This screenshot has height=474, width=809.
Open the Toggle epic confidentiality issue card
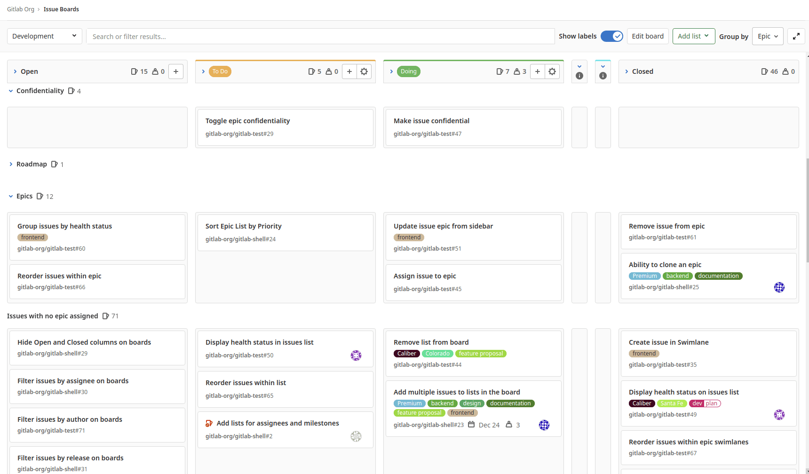pyautogui.click(x=247, y=121)
